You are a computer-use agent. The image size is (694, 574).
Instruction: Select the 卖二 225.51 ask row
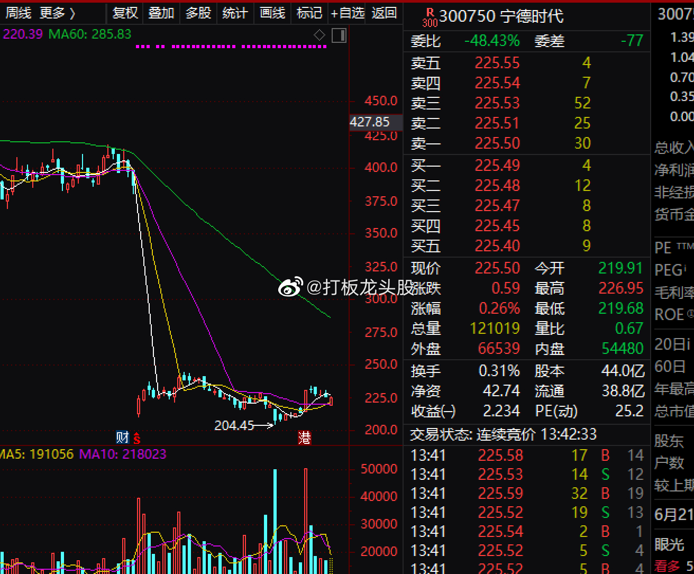(527, 123)
